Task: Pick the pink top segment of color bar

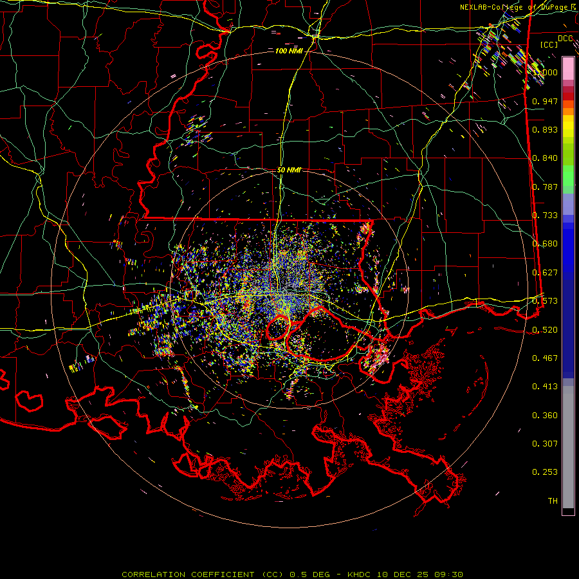Action: point(568,68)
